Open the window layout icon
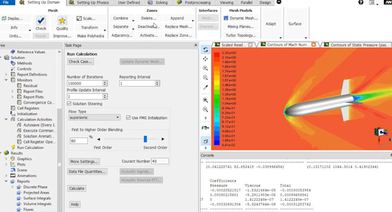 pos(372,2)
